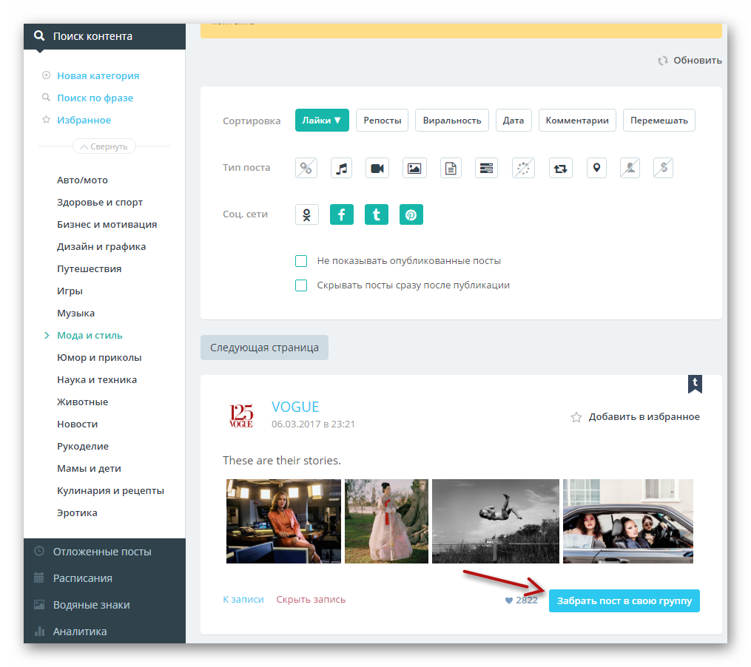Check 'Не показывать опубликованные посты' checkbox
The height and width of the screenshot is (667, 751).
(x=301, y=261)
